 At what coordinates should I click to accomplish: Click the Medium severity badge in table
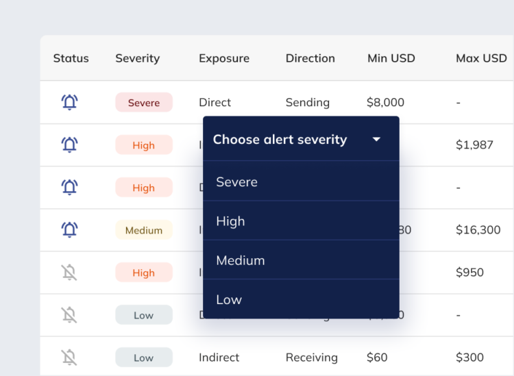point(144,230)
